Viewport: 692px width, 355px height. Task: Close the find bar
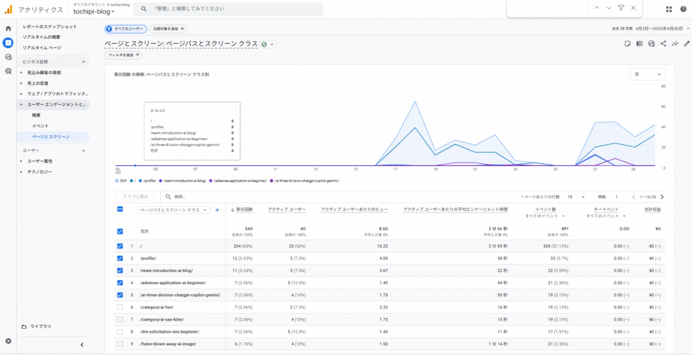tap(633, 8)
